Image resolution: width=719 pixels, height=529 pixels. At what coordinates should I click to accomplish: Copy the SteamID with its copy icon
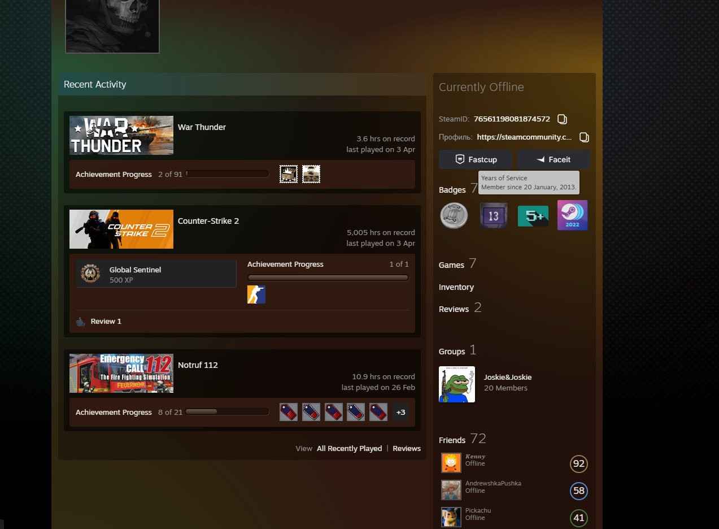coord(562,119)
